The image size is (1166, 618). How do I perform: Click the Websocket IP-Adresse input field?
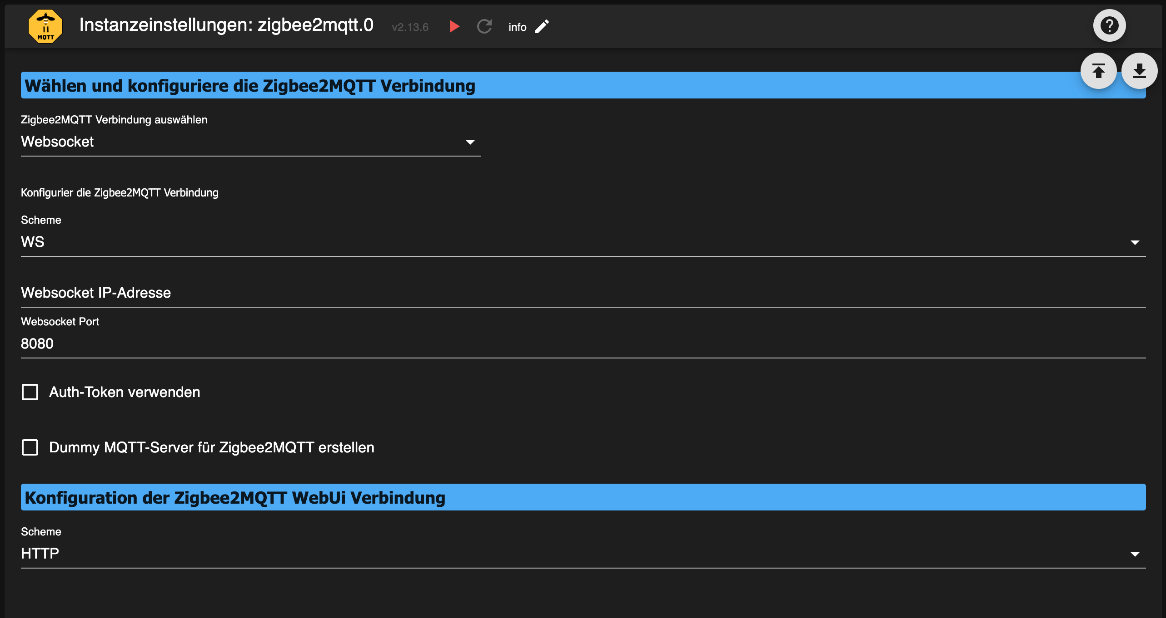(583, 293)
